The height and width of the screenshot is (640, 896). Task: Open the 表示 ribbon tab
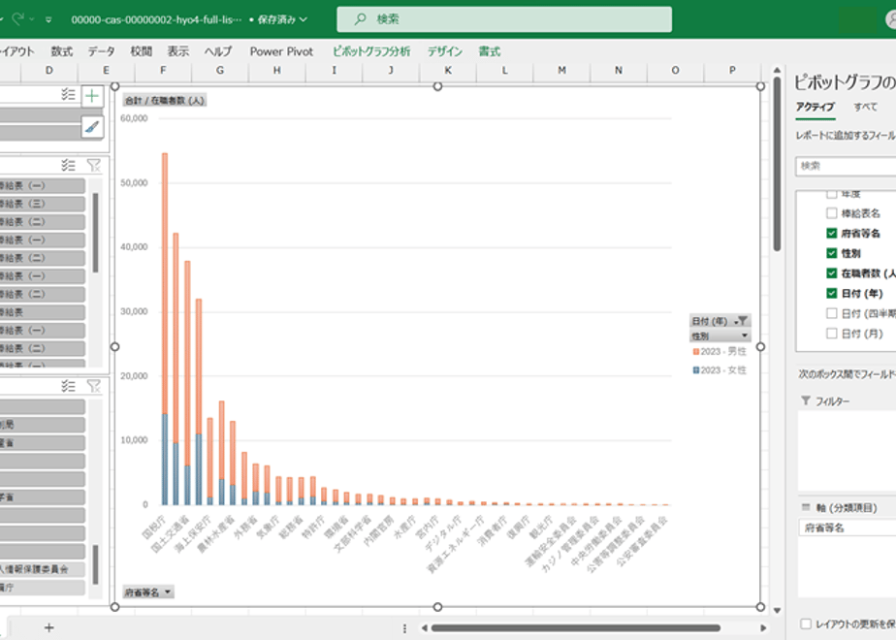(x=178, y=51)
